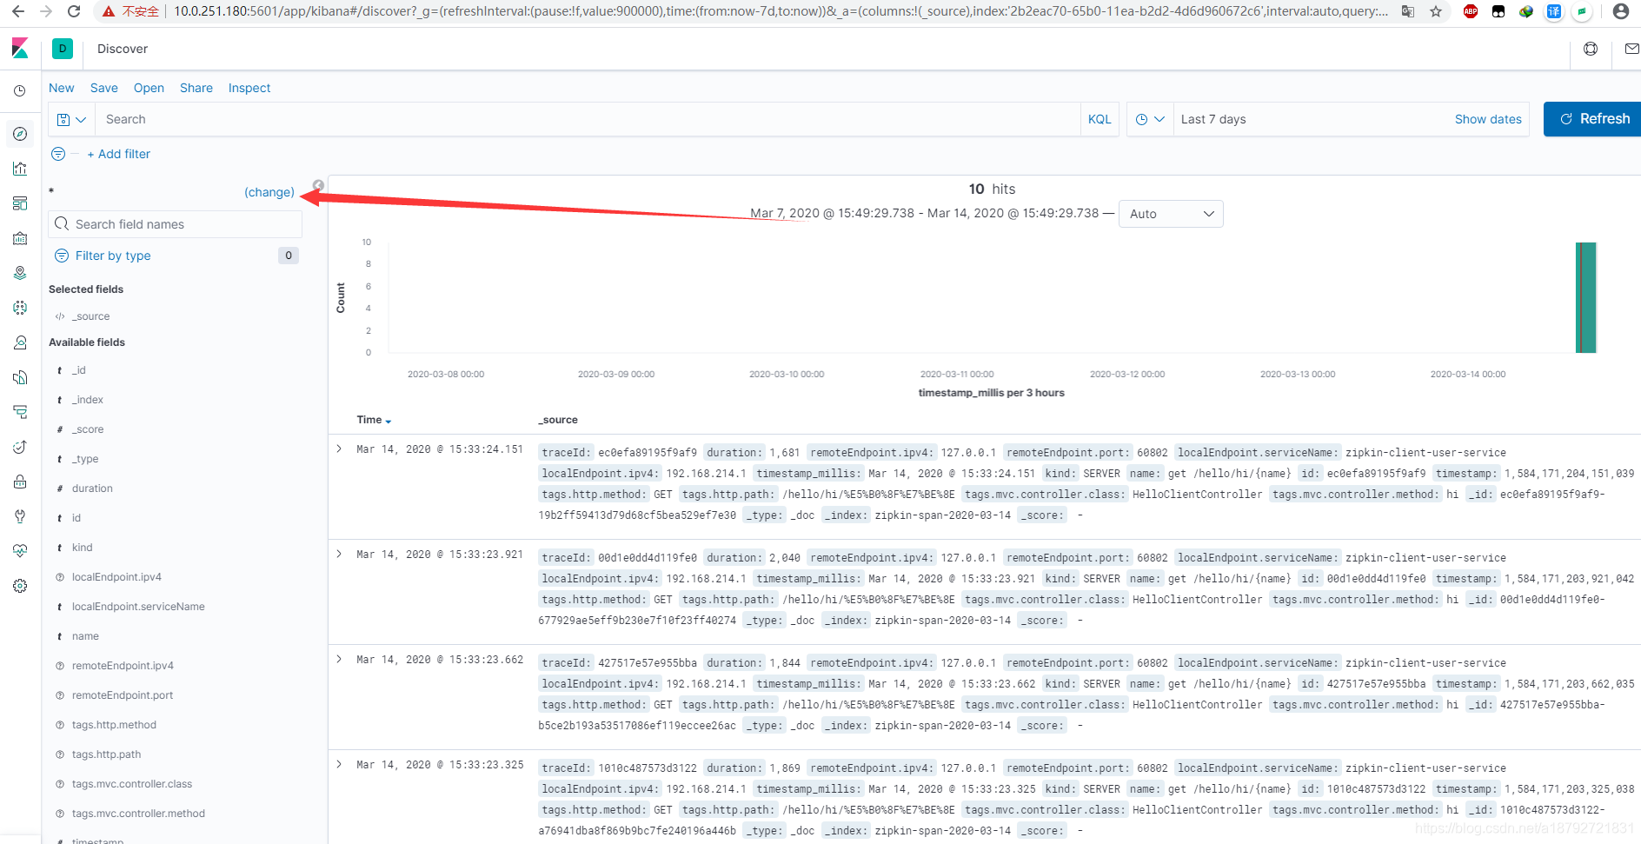Click the Refresh button
This screenshot has width=1641, height=844.
(1592, 119)
